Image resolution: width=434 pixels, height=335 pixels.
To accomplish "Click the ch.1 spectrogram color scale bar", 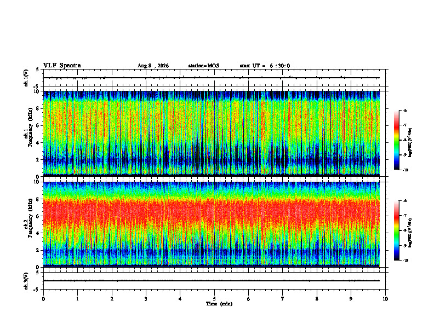I will pos(396,140).
